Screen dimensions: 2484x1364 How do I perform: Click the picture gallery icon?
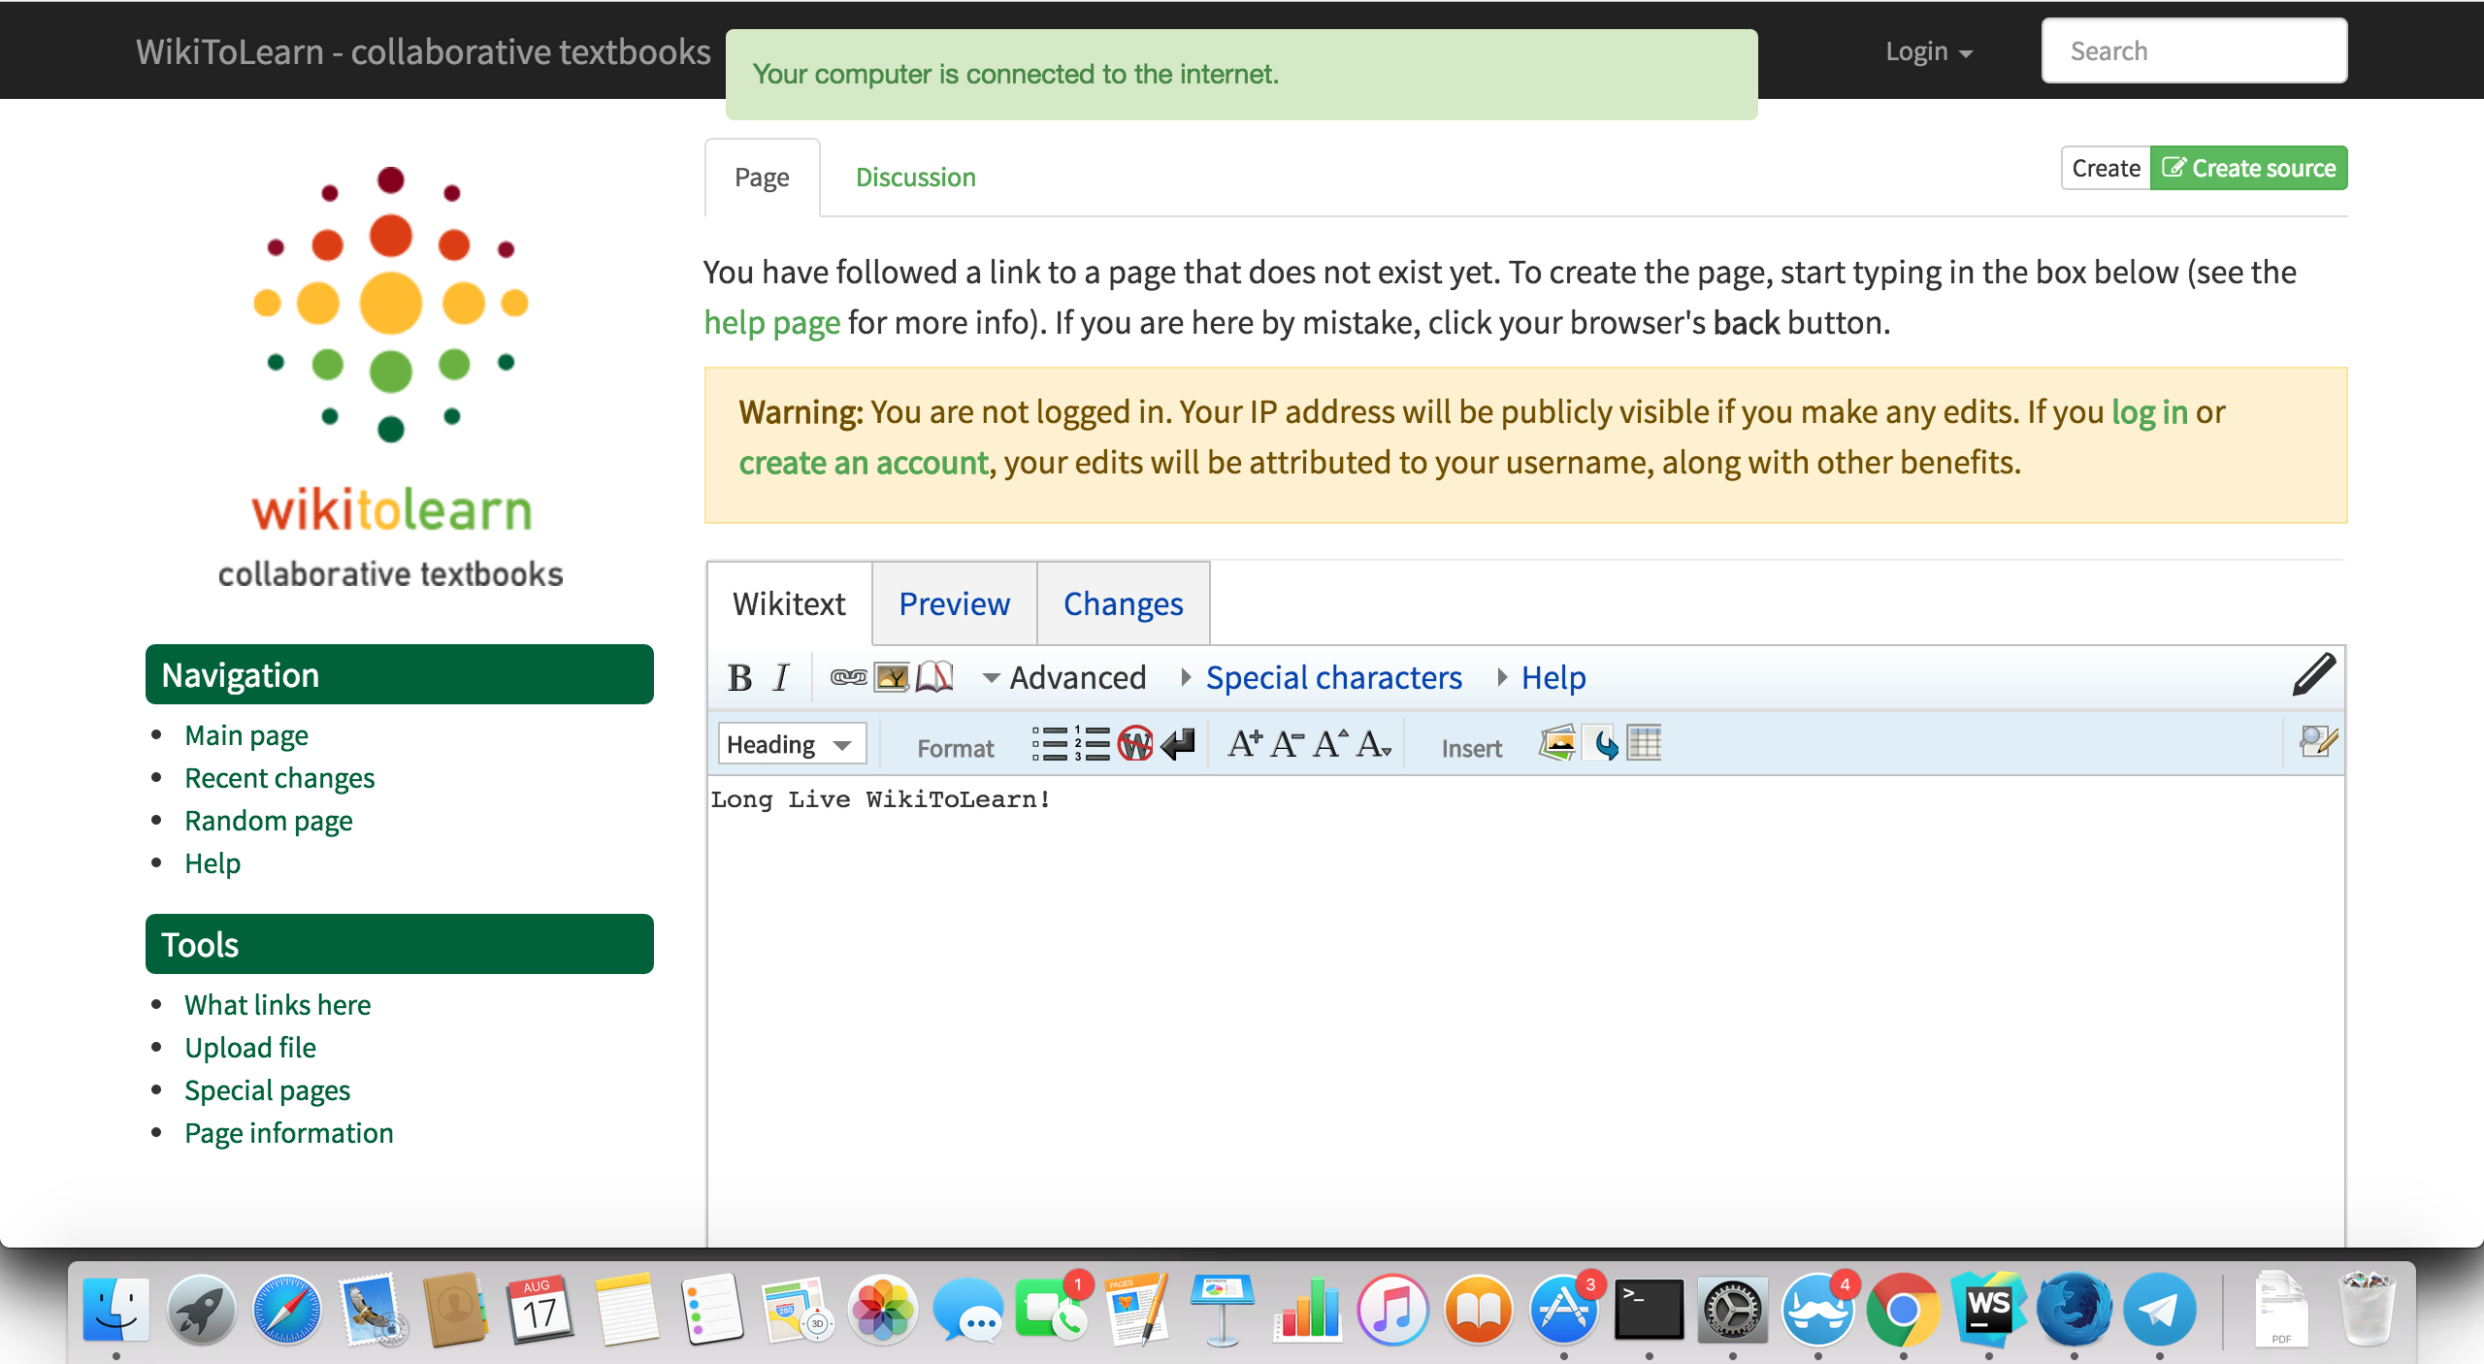[x=1556, y=744]
